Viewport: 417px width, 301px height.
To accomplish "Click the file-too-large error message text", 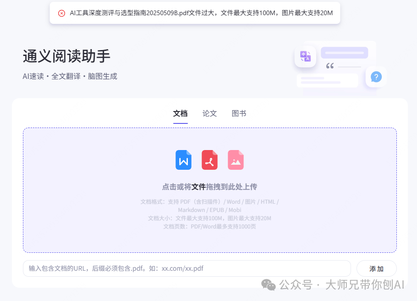I will click(201, 13).
